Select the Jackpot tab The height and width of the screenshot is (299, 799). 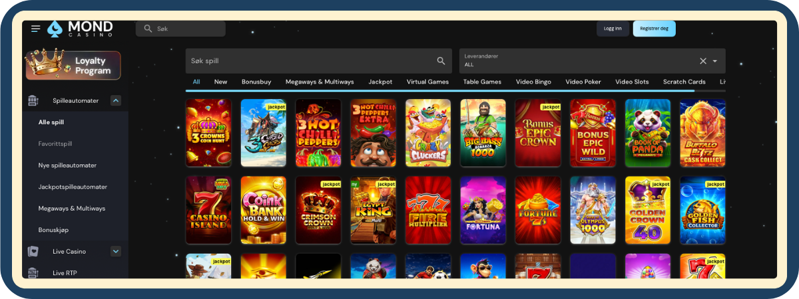tap(380, 82)
